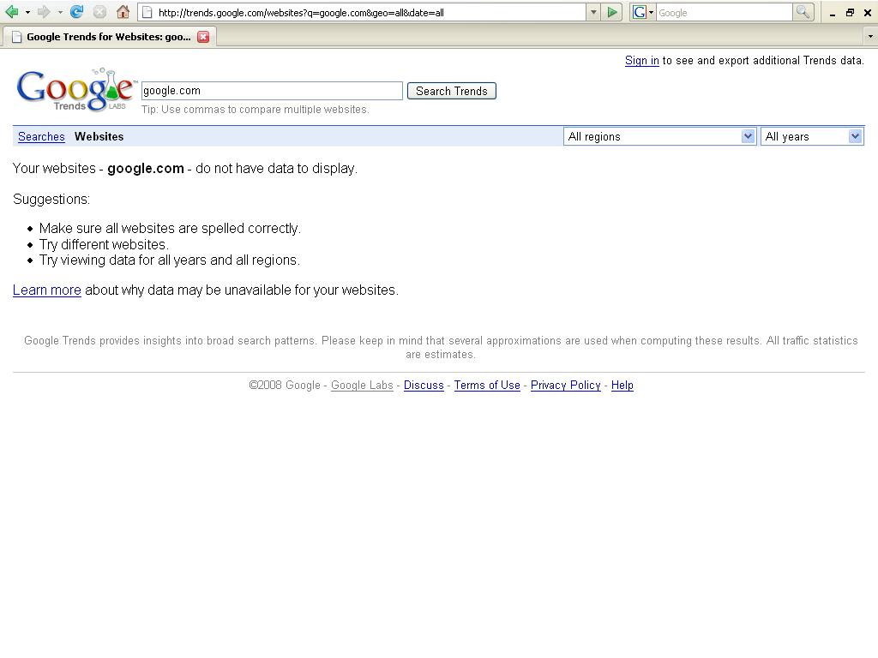Close the tab with red X
Viewport: 878px width, 658px height.
(x=203, y=37)
